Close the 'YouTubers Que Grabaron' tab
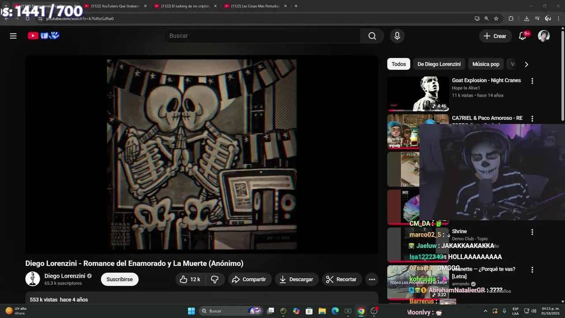Image resolution: width=565 pixels, height=318 pixels. 145,6
